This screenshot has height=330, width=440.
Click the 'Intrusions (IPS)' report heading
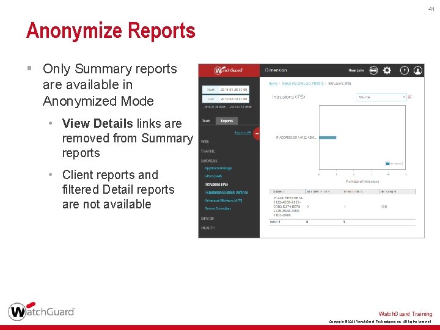click(288, 97)
